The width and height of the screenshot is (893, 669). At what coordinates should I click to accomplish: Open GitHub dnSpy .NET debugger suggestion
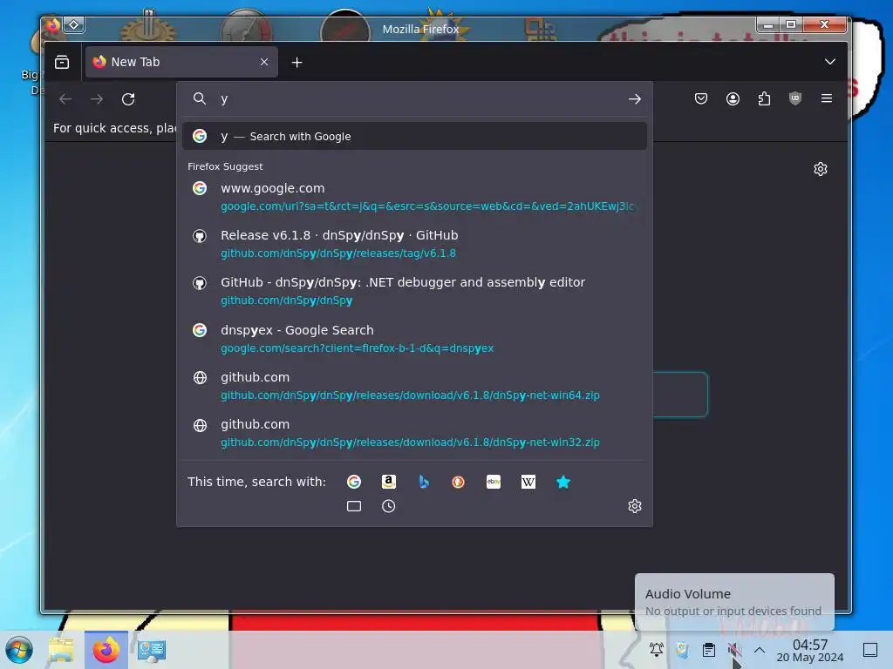point(414,291)
